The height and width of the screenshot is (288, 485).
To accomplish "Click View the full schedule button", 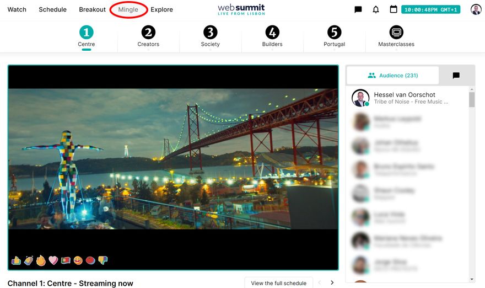I will (278, 283).
